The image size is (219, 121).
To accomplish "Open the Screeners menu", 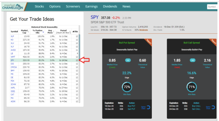I will pos(73,6).
